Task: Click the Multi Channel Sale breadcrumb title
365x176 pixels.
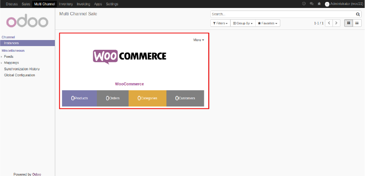Action: coord(78,14)
